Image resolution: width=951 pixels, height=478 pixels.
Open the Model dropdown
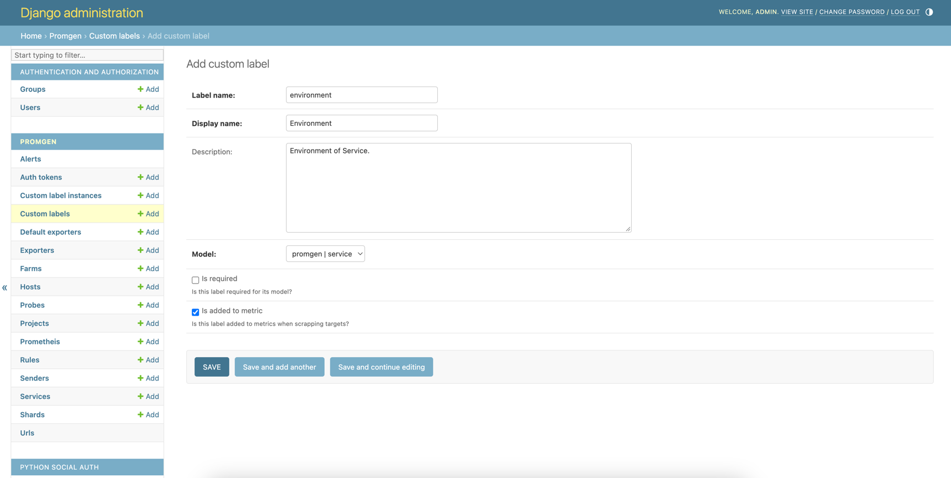coord(325,254)
